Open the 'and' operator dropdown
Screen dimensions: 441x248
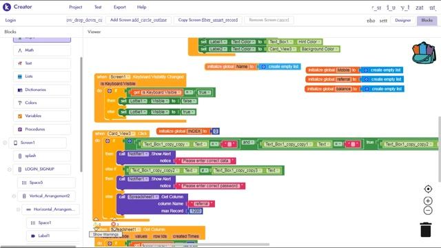click(248, 143)
